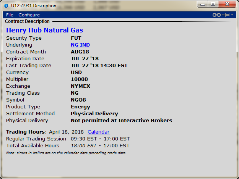Image resolution: width=239 pixels, height=179 pixels.
Task: Open the File menu
Action: click(10, 15)
